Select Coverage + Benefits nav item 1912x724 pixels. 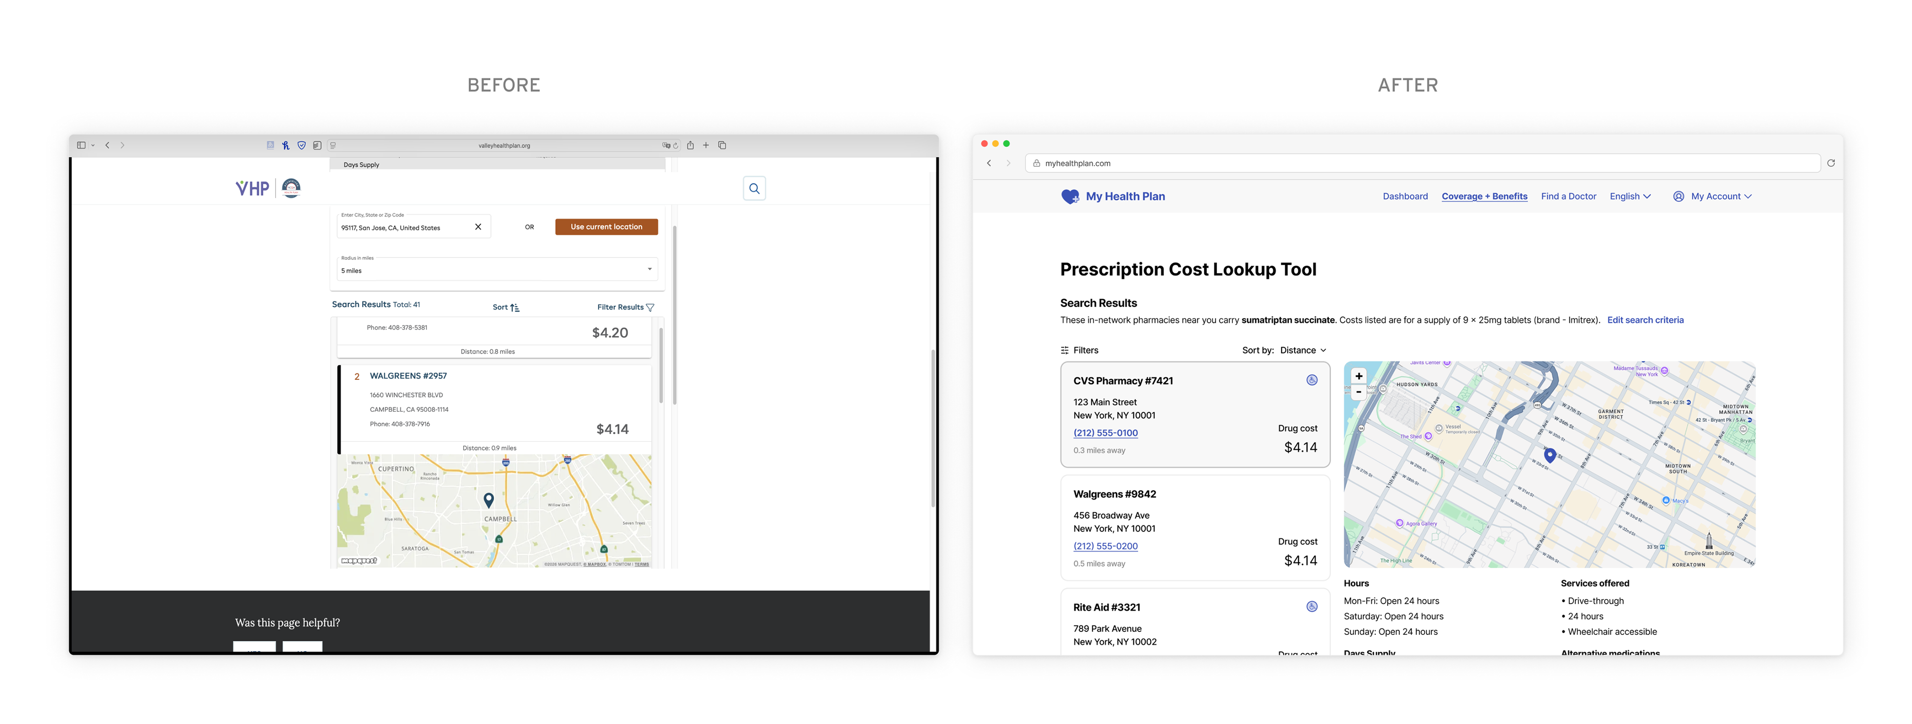coord(1484,197)
